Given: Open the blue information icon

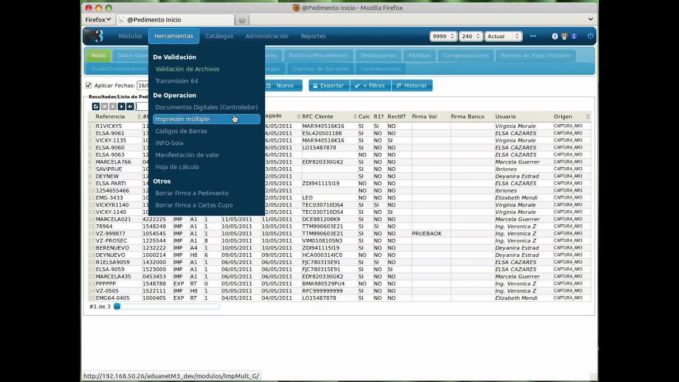Looking at the screenshot, I should [574, 37].
